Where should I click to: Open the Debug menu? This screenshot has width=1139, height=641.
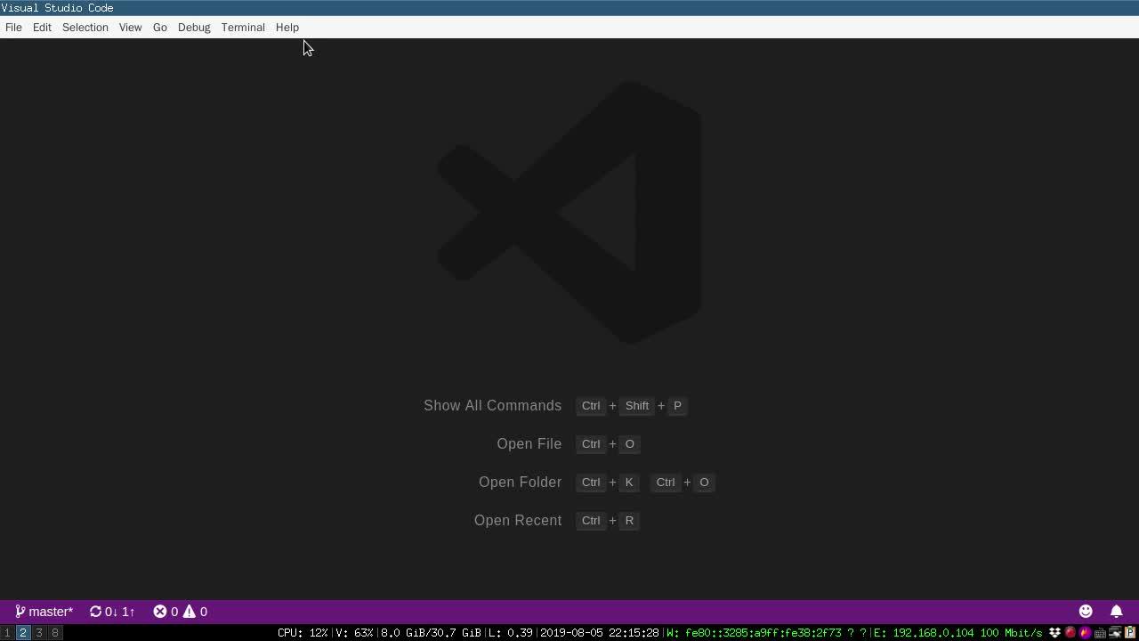coord(194,27)
